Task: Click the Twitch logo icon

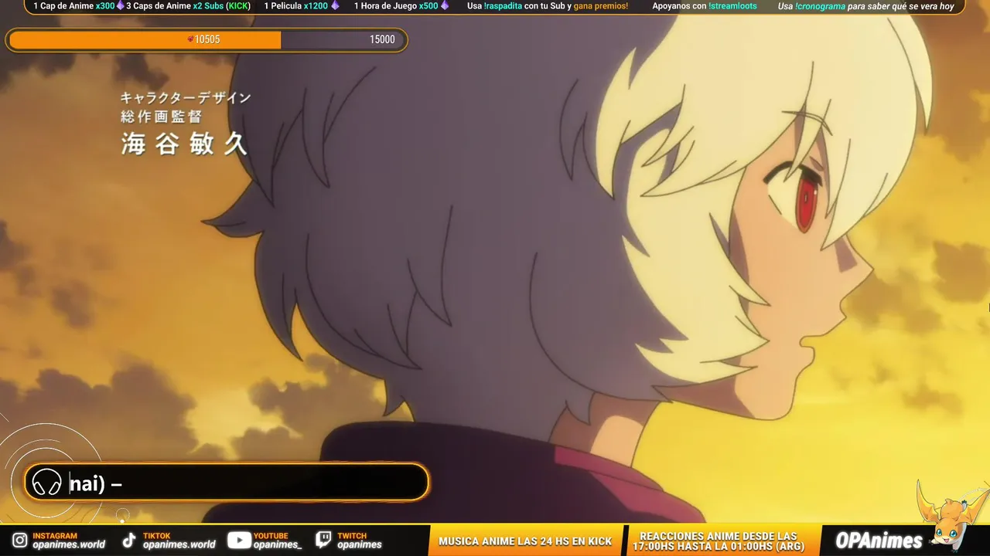Action: point(324,541)
